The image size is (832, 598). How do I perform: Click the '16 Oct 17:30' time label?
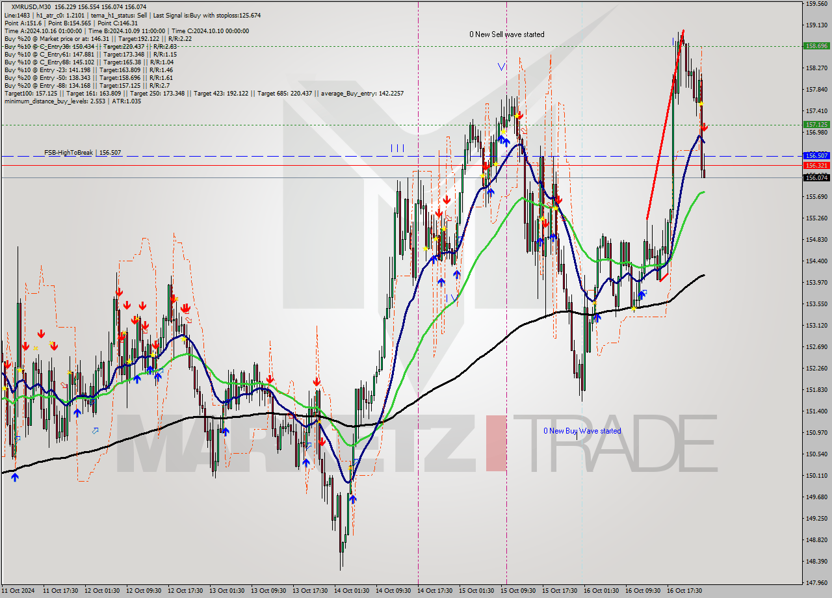click(x=684, y=591)
